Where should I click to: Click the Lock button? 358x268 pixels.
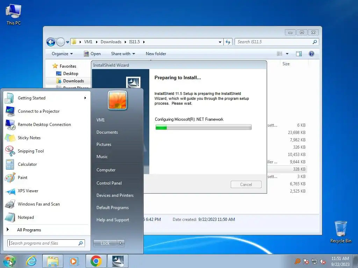click(105, 243)
